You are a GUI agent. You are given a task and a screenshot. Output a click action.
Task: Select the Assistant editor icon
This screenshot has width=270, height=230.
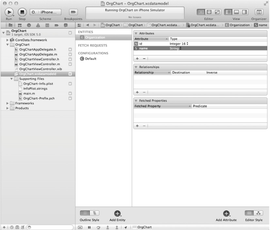pyautogui.click(x=209, y=12)
